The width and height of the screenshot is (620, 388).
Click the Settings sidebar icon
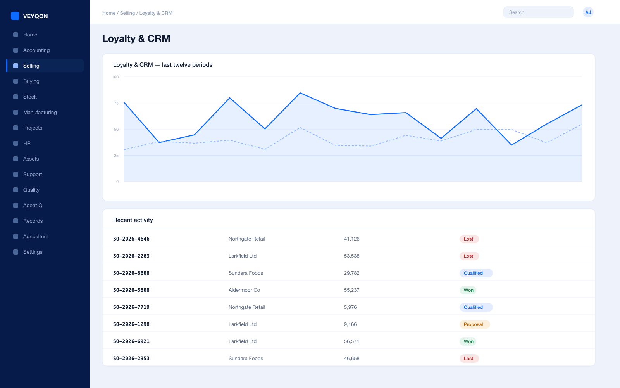coord(15,252)
